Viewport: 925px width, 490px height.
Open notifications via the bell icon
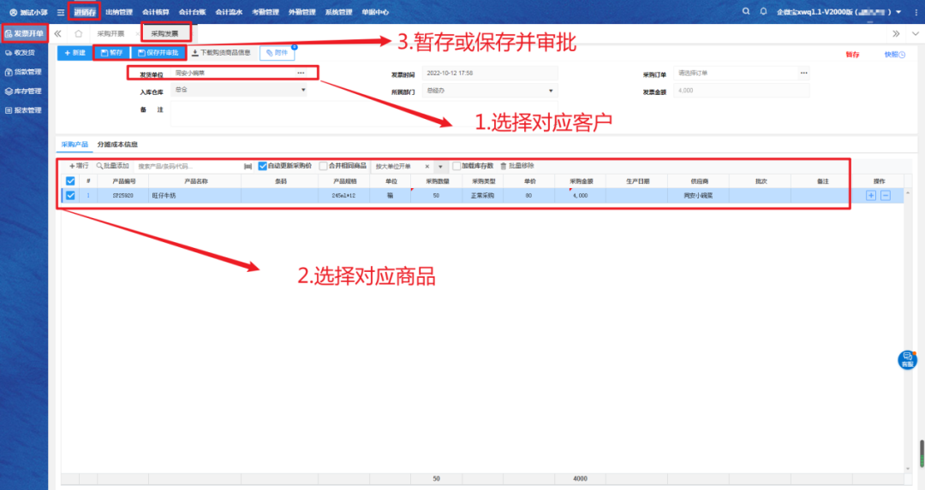pos(761,12)
